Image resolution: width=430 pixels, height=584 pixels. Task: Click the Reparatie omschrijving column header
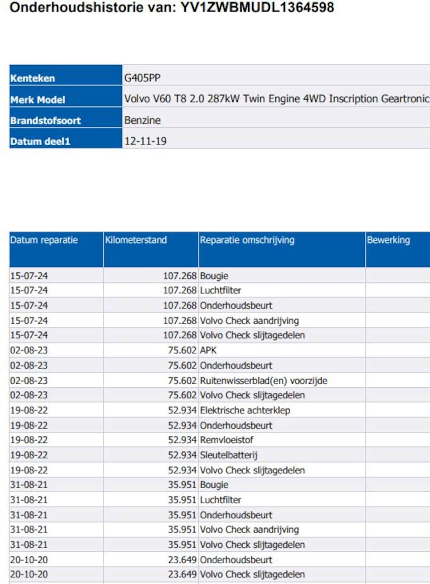(x=282, y=249)
